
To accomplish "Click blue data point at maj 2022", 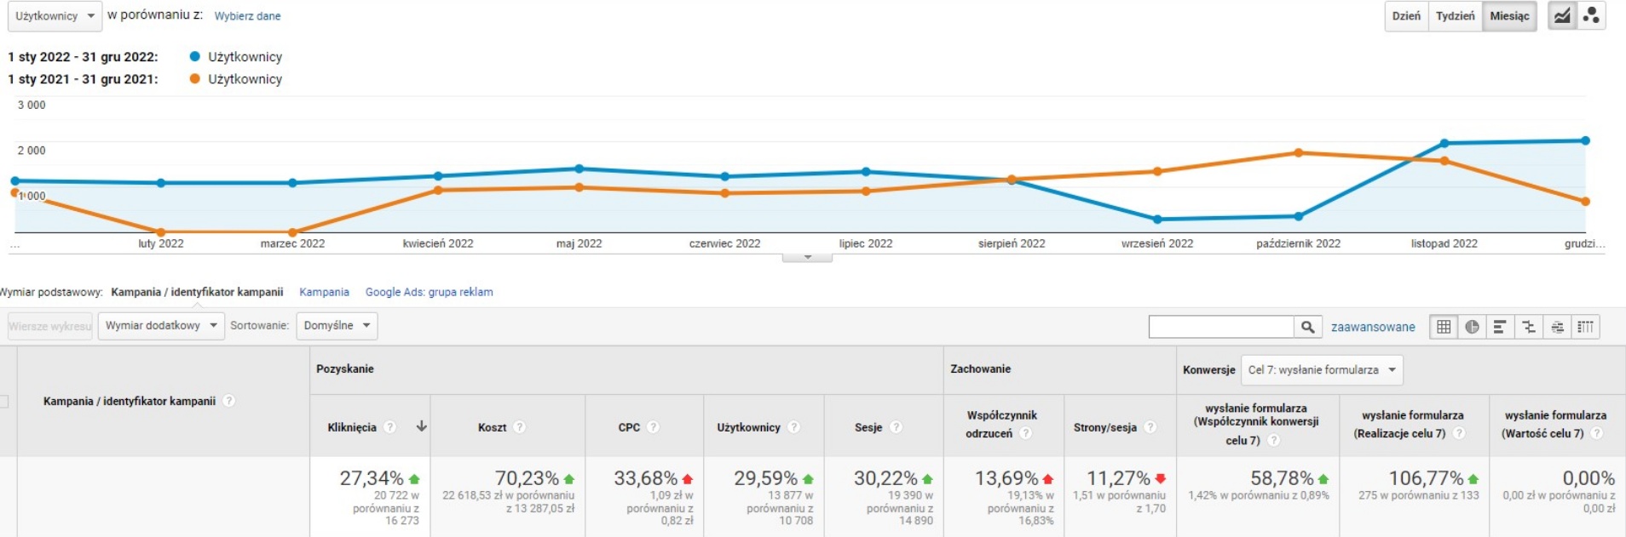I will click(579, 169).
